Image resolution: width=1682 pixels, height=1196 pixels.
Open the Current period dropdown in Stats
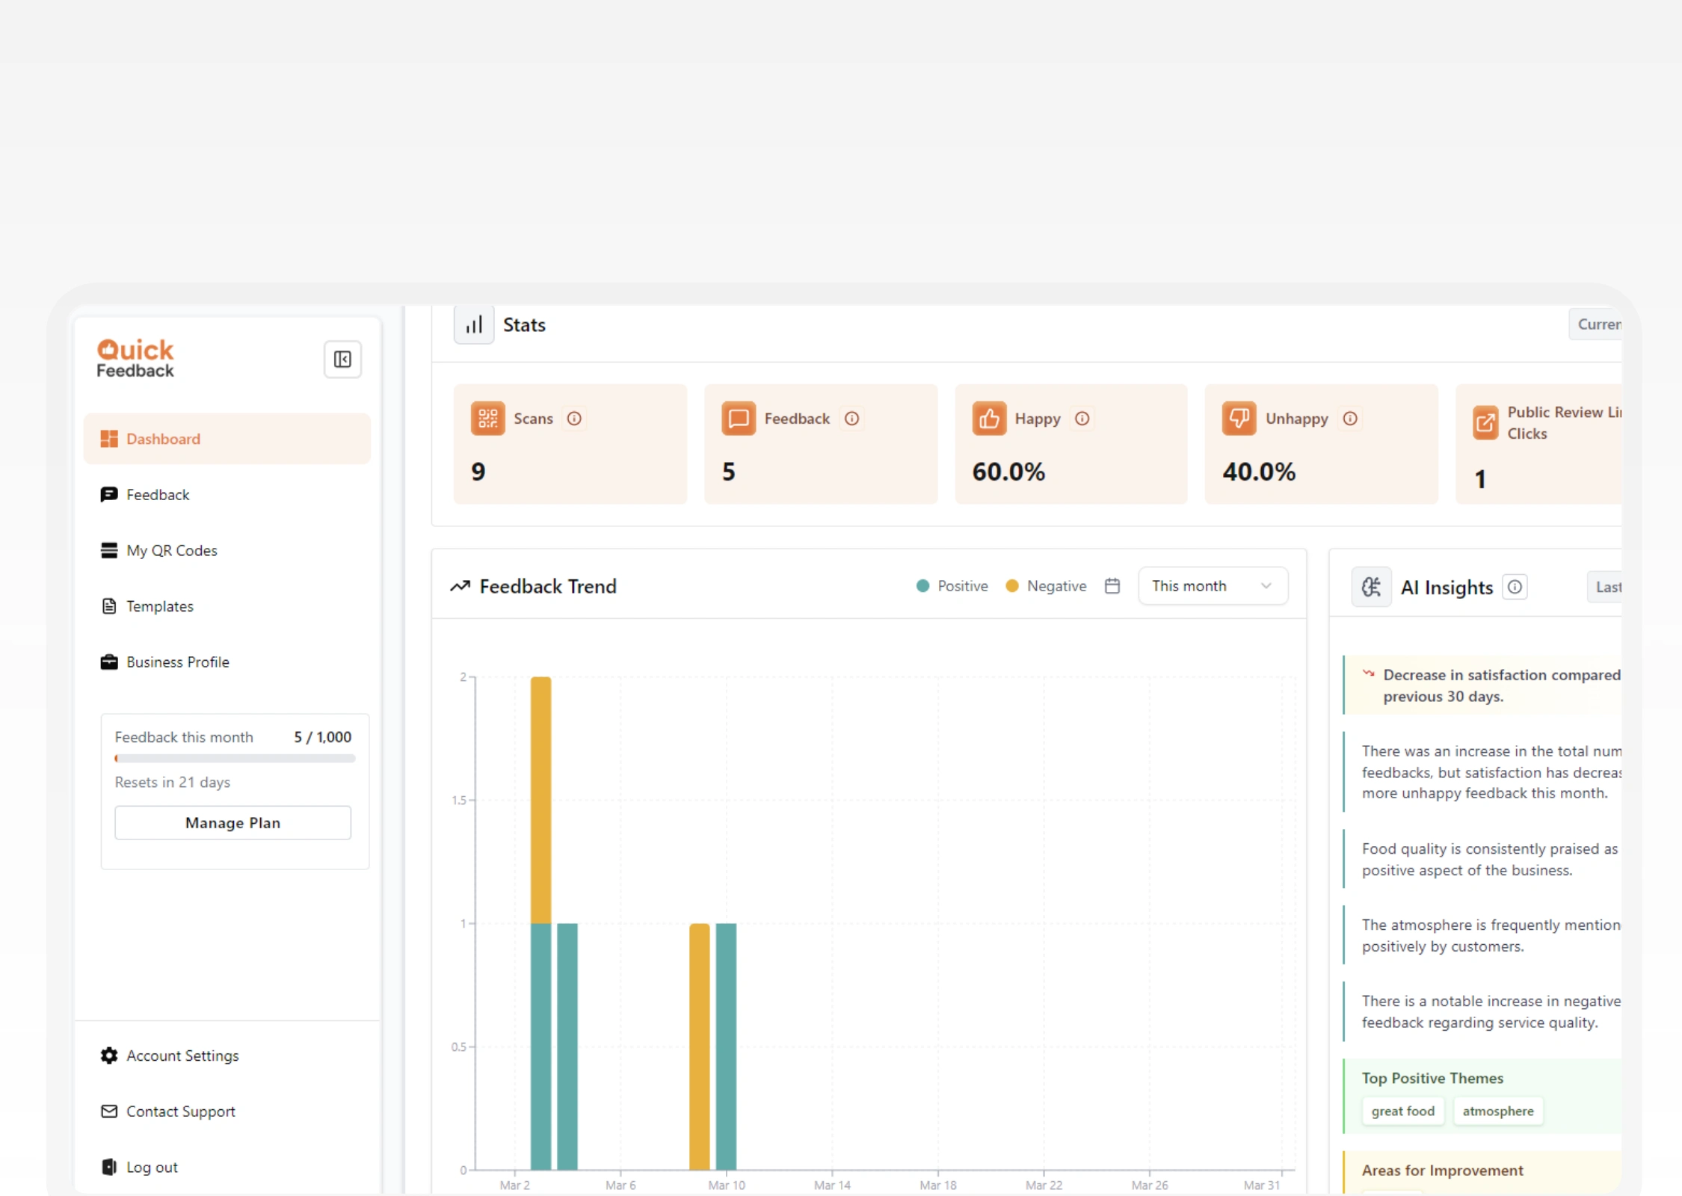click(1597, 324)
